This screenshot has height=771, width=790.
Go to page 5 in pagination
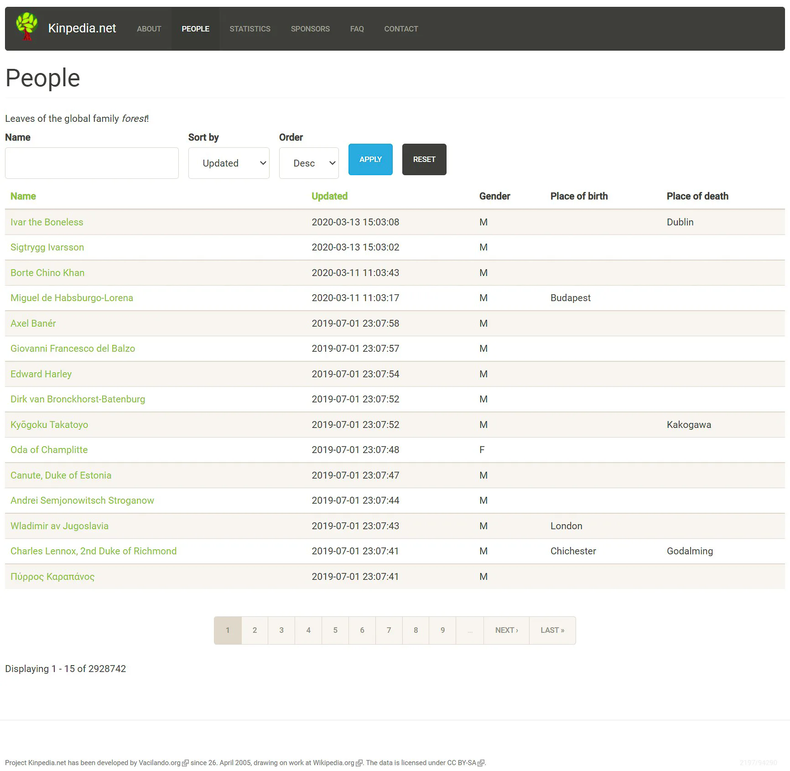pyautogui.click(x=335, y=630)
